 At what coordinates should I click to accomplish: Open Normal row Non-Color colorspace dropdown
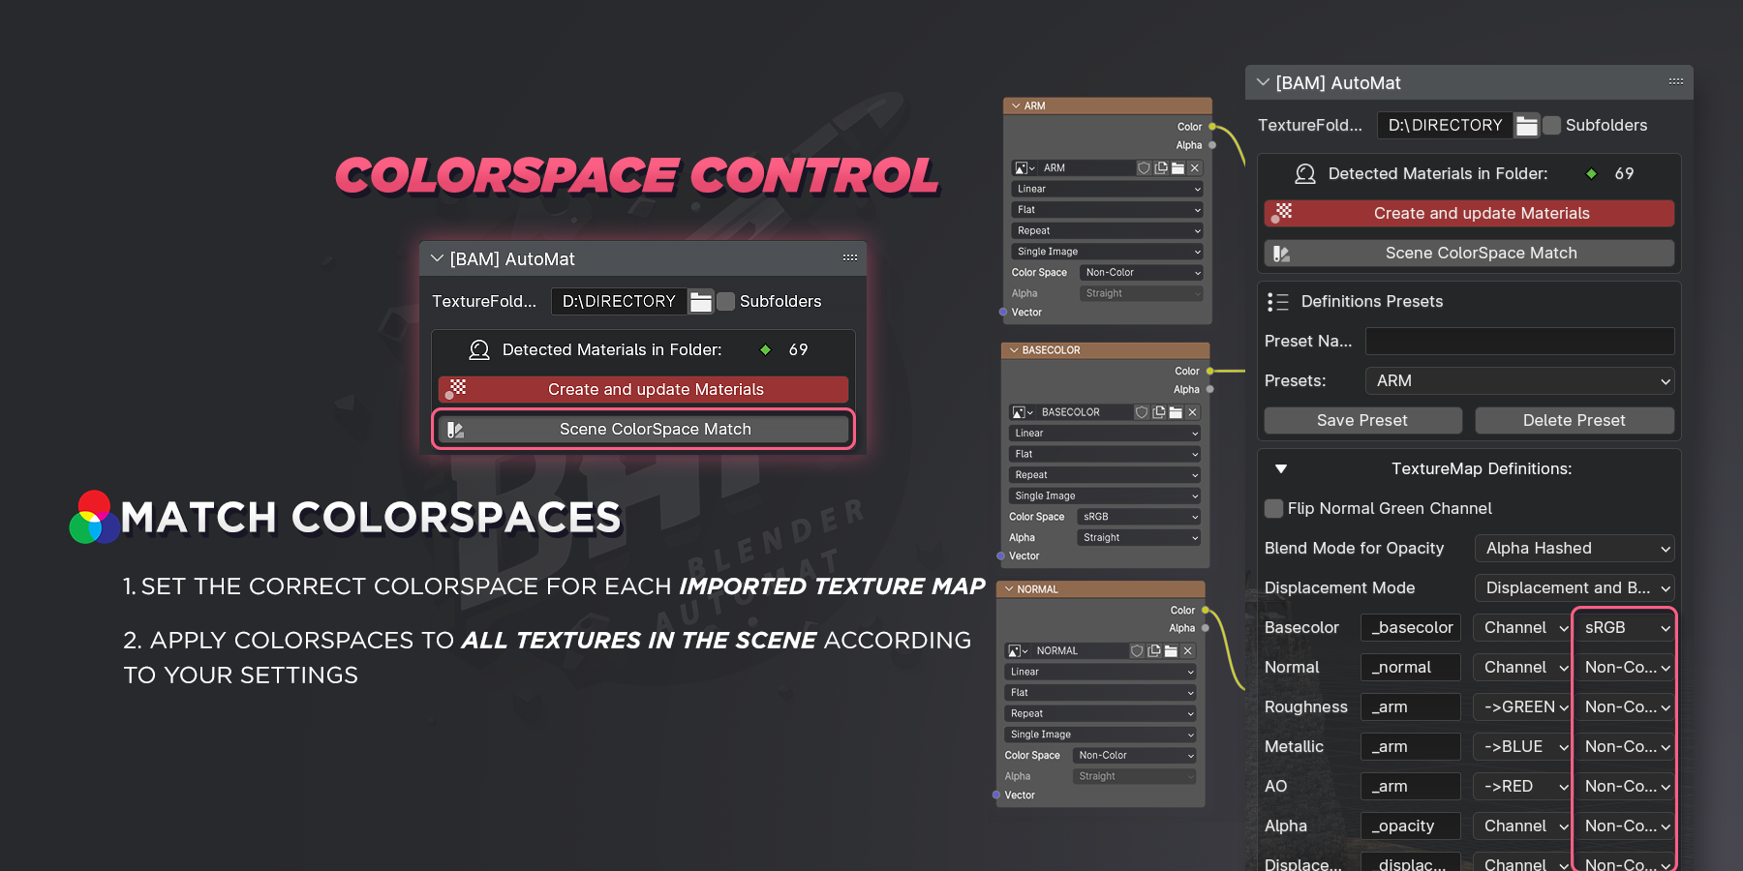tap(1624, 668)
